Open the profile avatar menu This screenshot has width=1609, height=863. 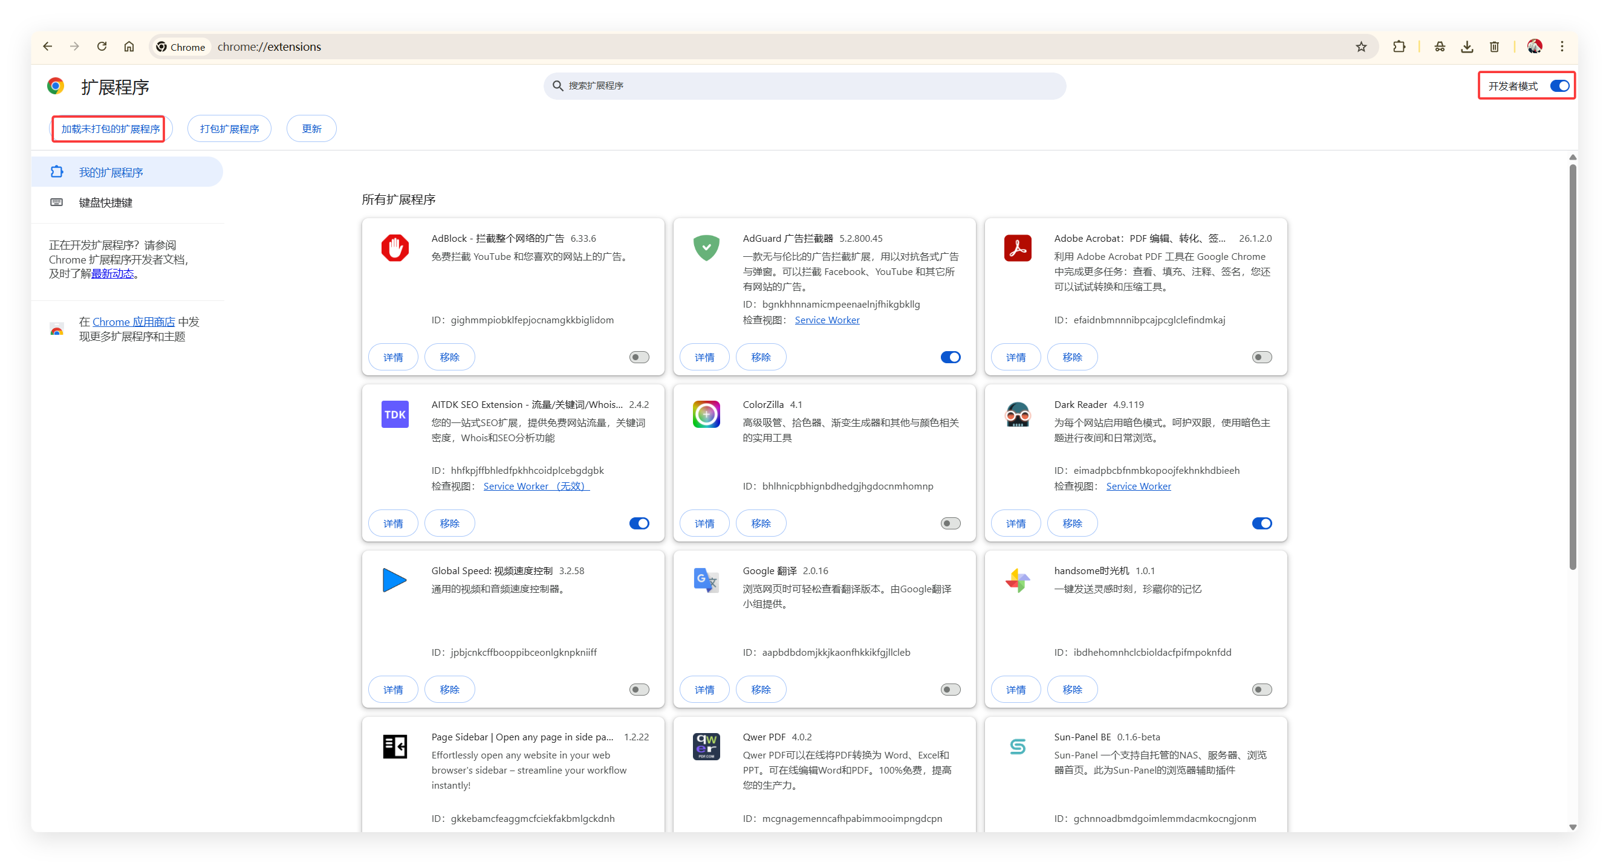coord(1534,47)
